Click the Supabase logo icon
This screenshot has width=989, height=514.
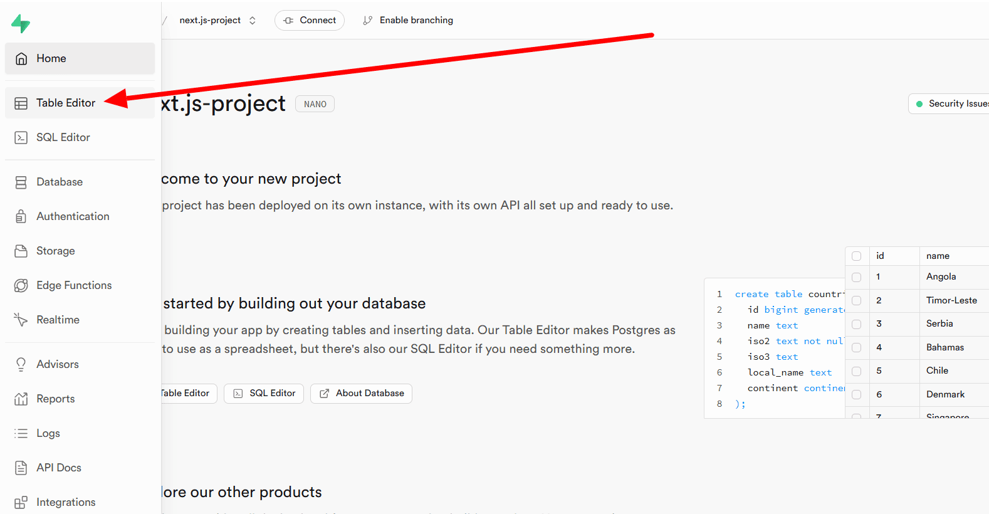[x=21, y=24]
